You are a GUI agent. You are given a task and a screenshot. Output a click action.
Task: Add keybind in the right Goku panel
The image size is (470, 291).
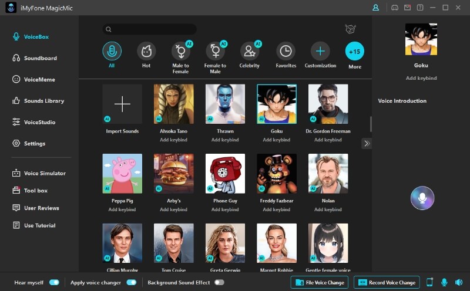(421, 78)
